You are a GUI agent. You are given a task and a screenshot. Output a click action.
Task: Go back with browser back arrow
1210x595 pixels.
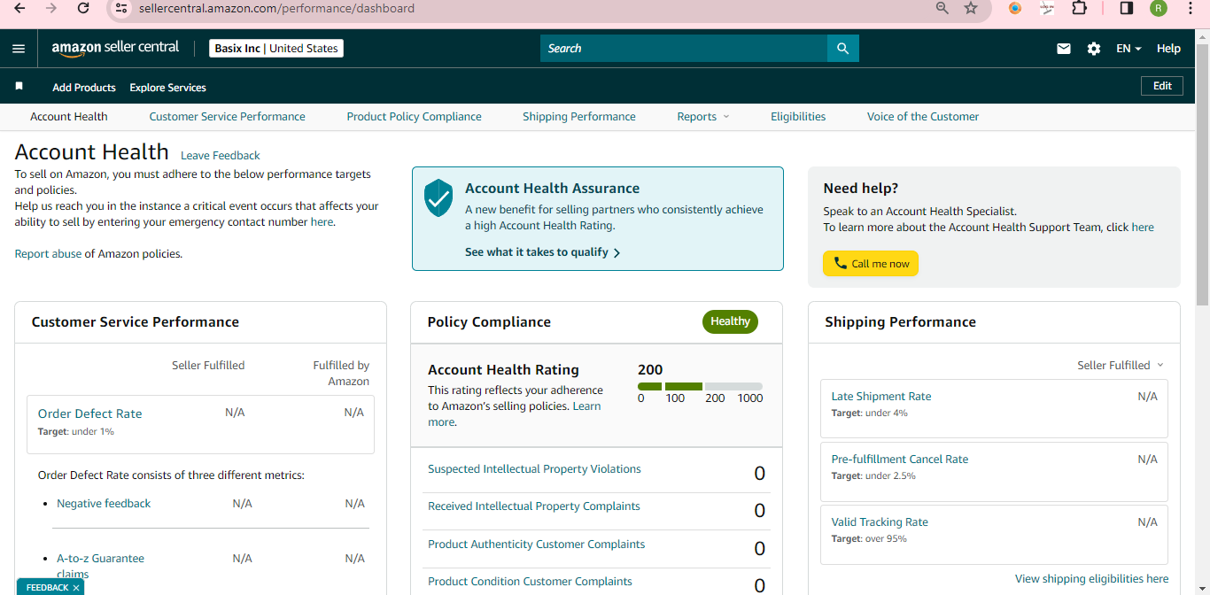[x=19, y=8]
